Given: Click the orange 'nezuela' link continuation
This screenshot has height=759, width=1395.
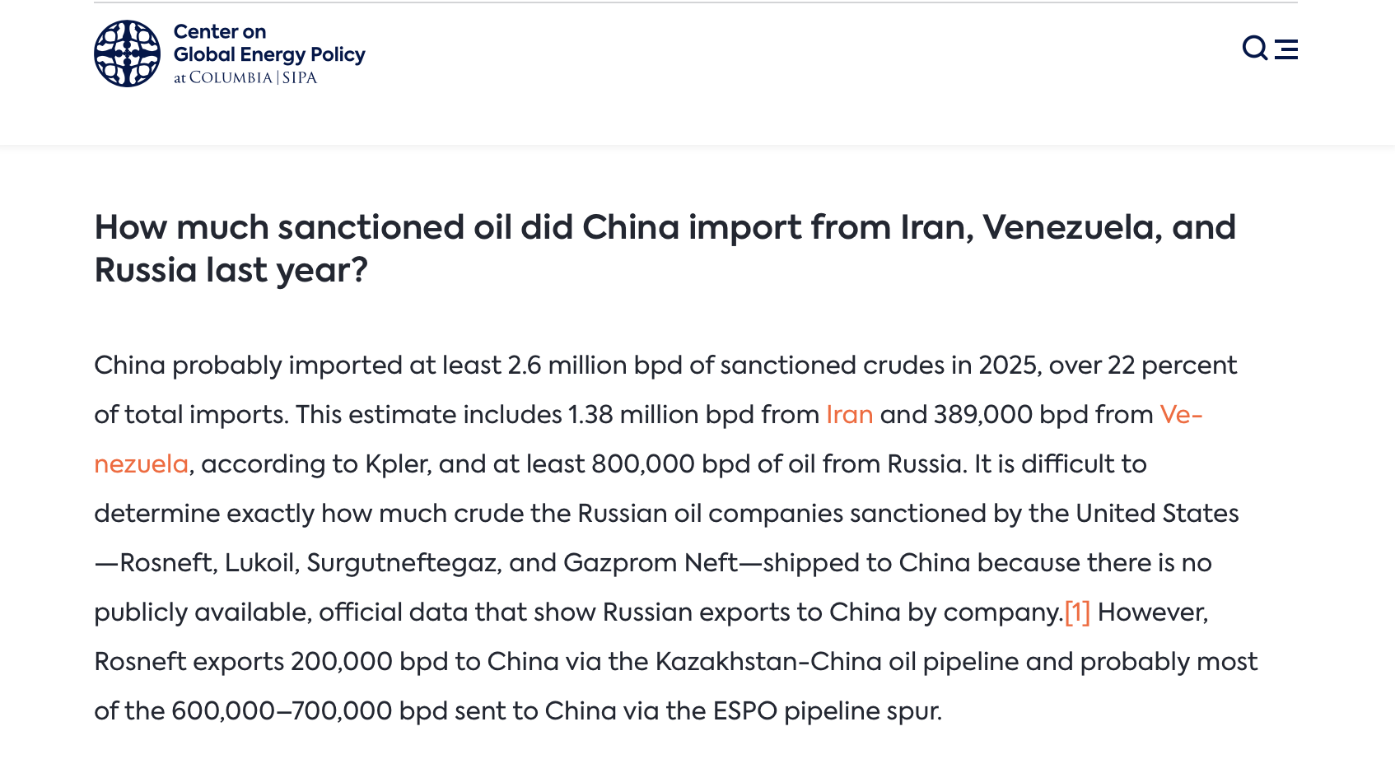Looking at the screenshot, I should (x=141, y=464).
